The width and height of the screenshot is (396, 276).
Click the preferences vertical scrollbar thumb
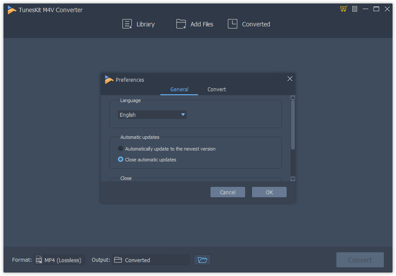pos(293,125)
